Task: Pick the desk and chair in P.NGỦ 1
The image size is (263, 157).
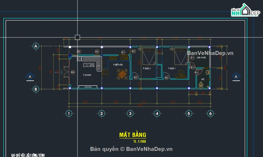Action: [181, 74]
